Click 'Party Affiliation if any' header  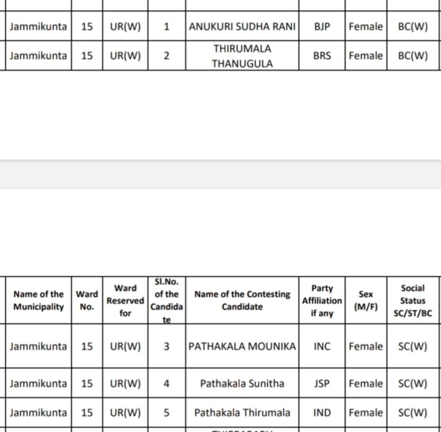pos(322,300)
